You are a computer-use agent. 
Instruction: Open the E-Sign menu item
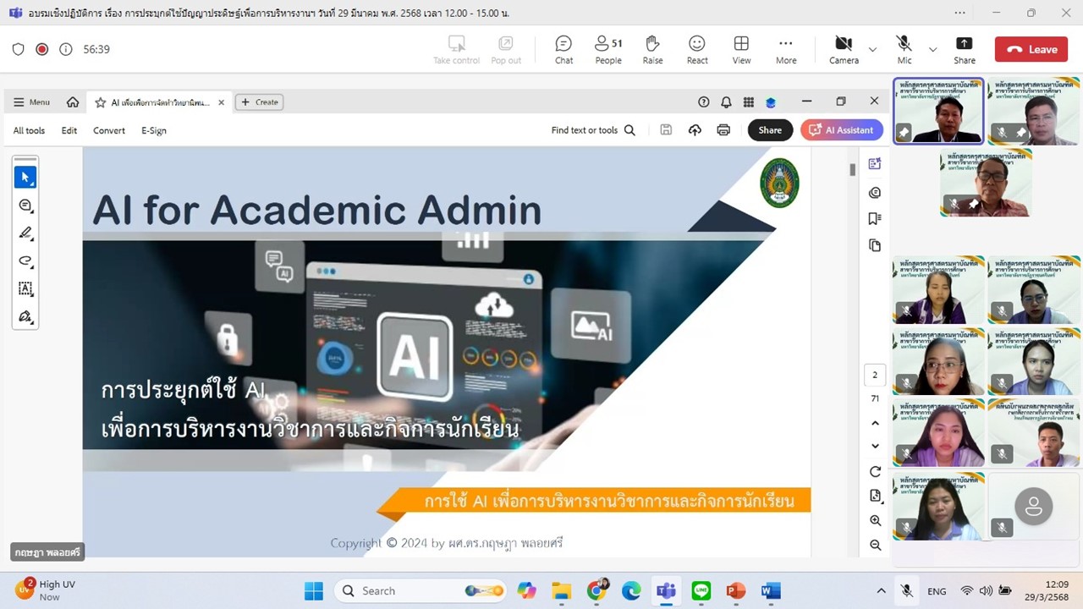[154, 130]
